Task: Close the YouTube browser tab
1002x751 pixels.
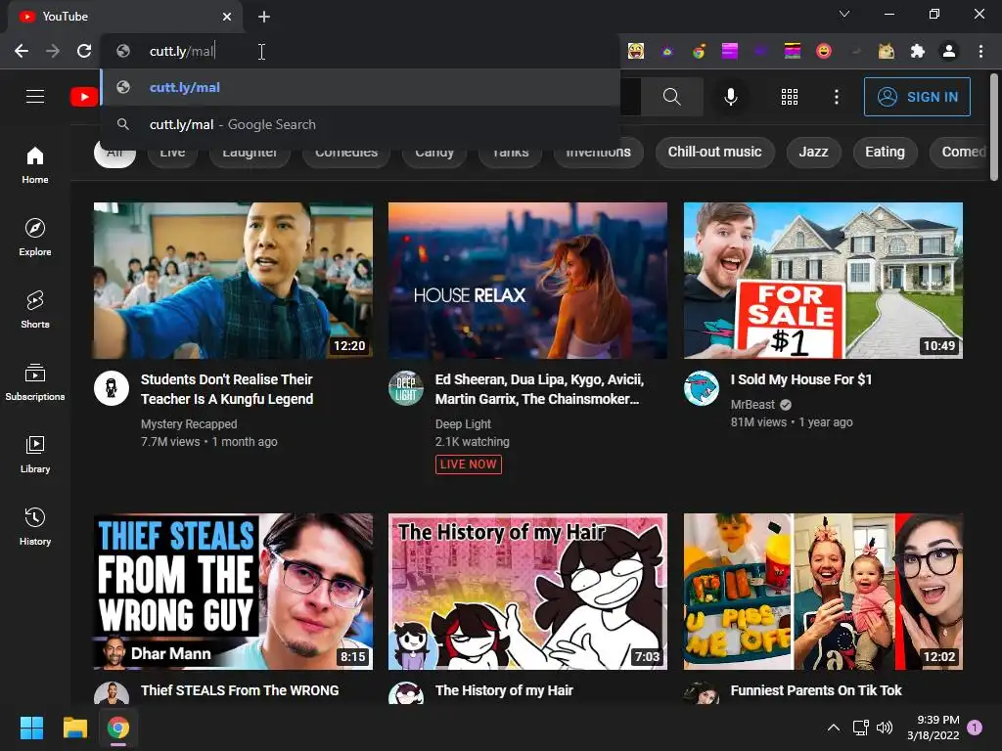Action: 227,17
